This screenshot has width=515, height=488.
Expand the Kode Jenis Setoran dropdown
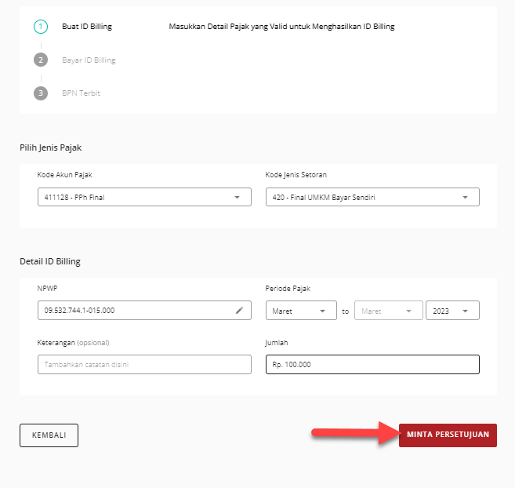[x=372, y=197]
